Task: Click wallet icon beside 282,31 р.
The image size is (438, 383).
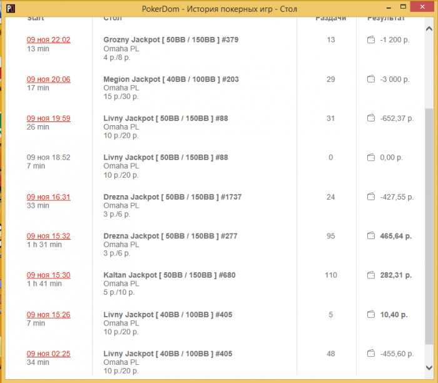Action: (x=371, y=275)
